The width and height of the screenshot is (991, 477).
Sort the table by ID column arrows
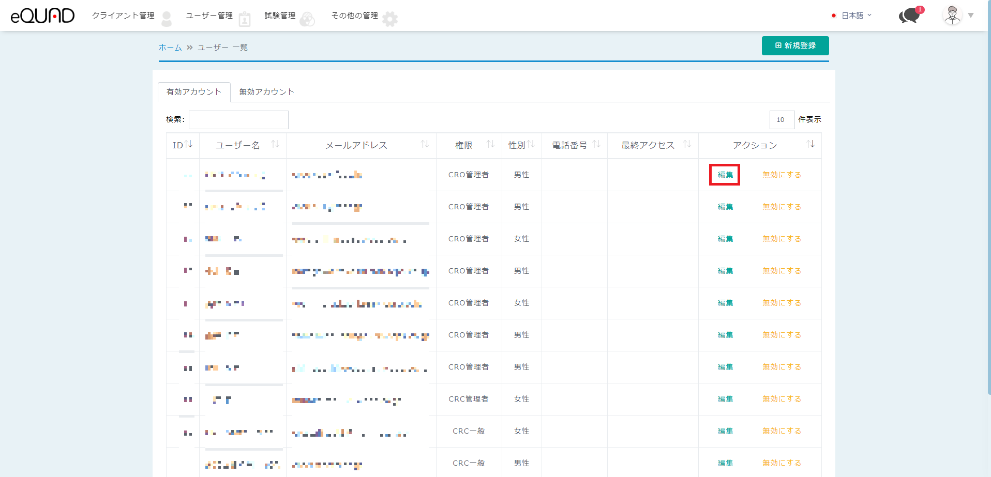pyautogui.click(x=189, y=144)
